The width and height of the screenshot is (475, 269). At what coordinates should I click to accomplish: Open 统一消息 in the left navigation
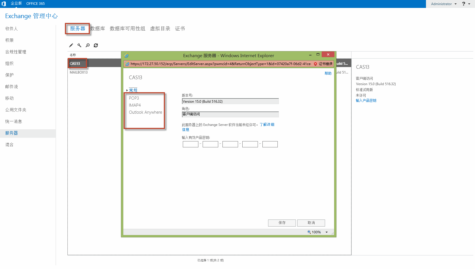coord(14,121)
